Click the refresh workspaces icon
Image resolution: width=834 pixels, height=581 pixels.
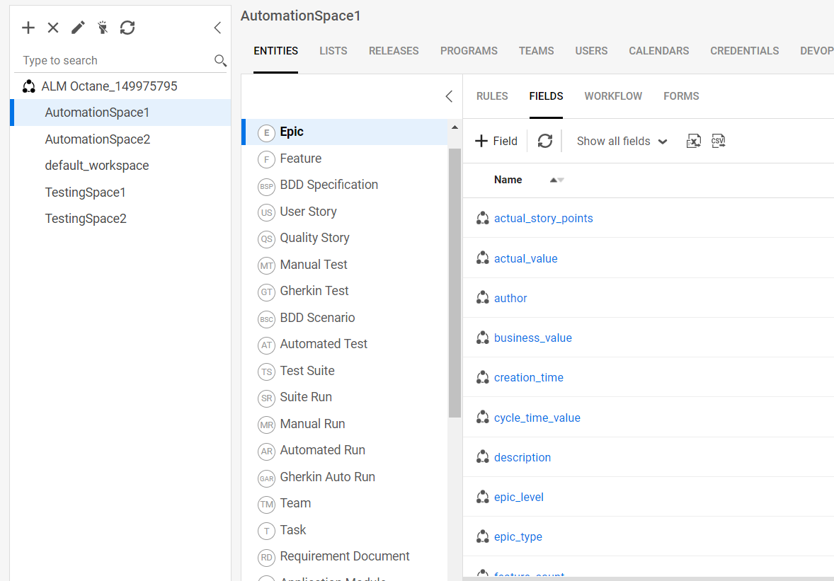coord(127,28)
